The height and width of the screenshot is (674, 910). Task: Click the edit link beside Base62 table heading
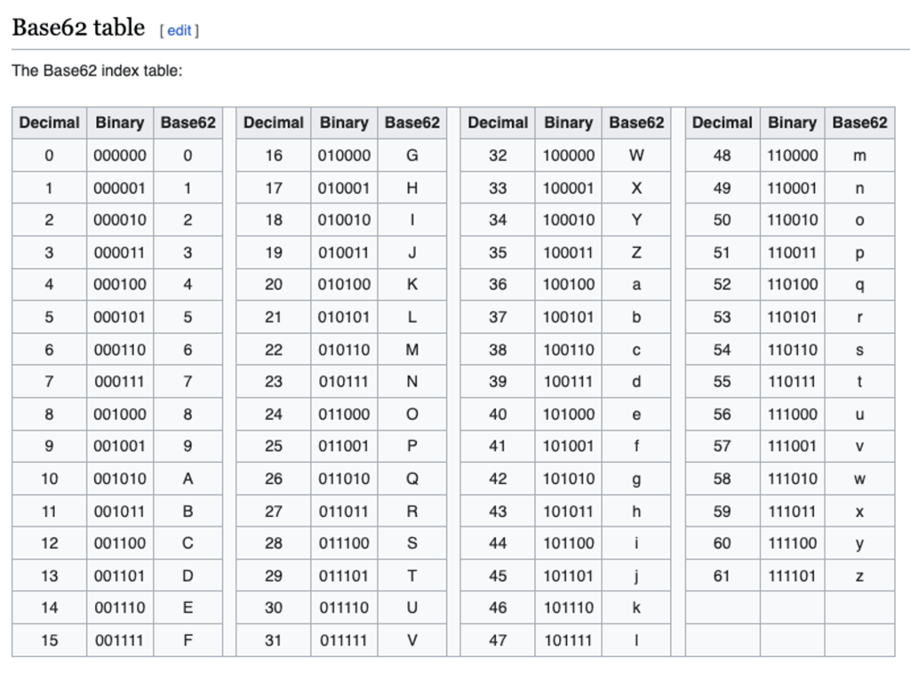point(179,30)
